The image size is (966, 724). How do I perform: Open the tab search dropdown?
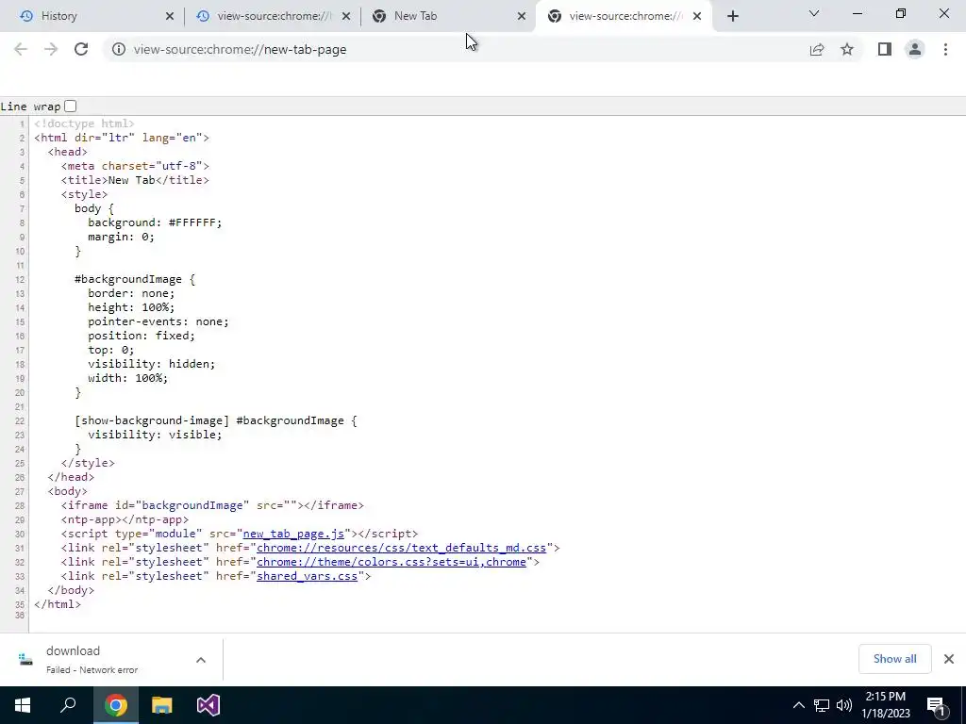814,13
